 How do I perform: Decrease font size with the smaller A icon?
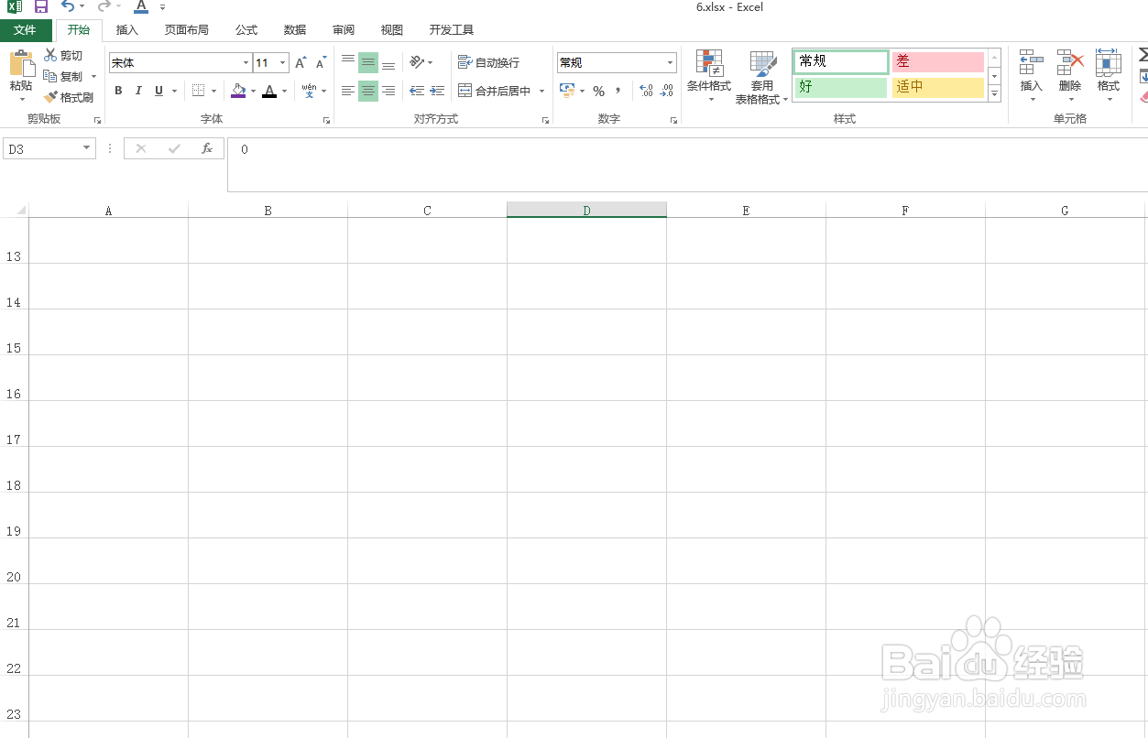321,63
